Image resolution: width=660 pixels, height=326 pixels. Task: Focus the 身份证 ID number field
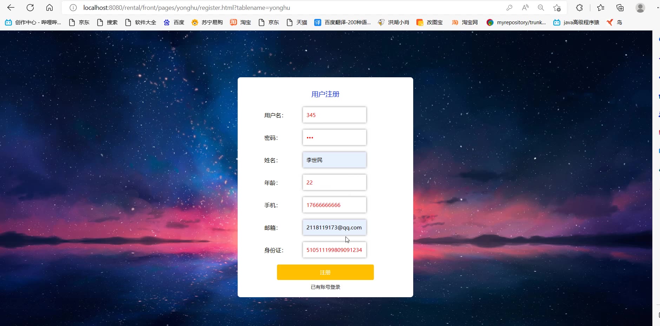pos(335,250)
